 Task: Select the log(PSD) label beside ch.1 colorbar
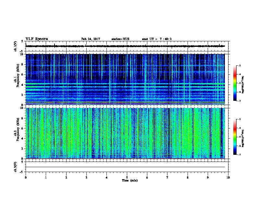click(x=243, y=85)
